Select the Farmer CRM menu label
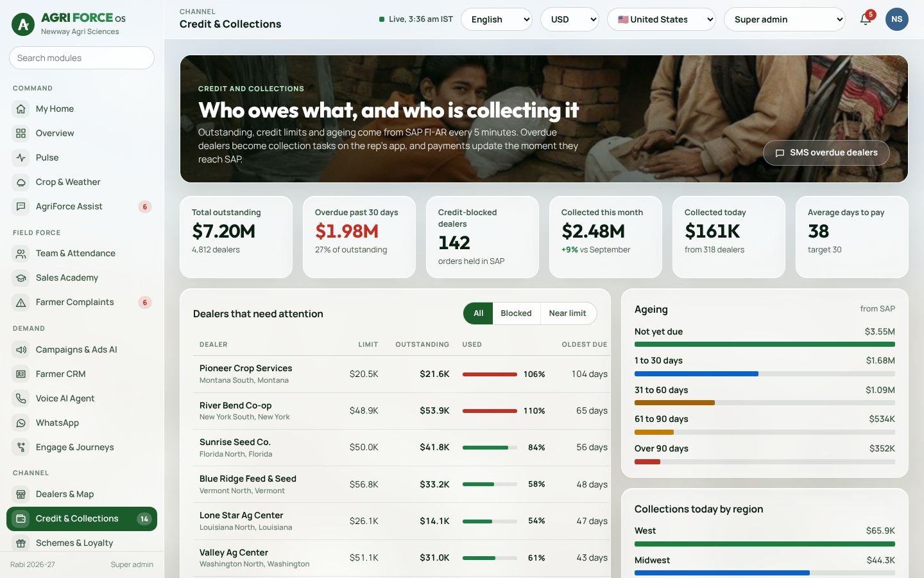 pyautogui.click(x=61, y=374)
